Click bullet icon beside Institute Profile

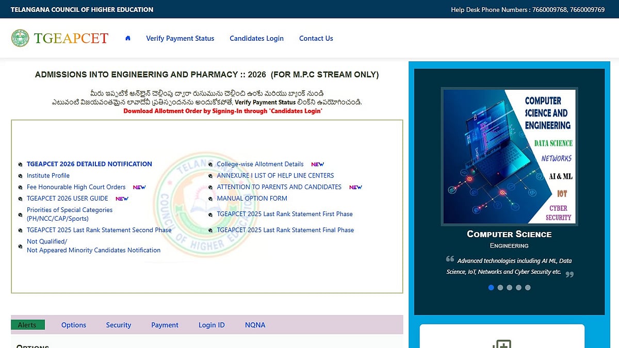point(21,176)
